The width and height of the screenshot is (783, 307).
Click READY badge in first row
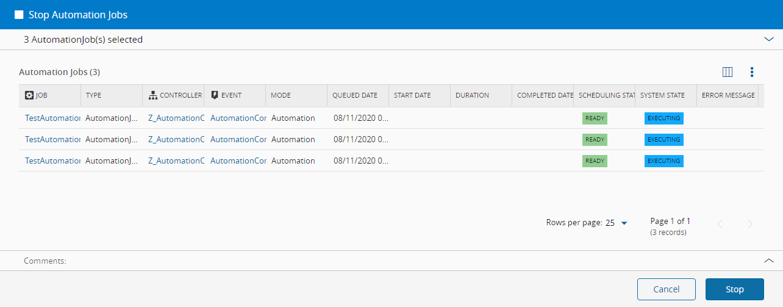tap(595, 118)
